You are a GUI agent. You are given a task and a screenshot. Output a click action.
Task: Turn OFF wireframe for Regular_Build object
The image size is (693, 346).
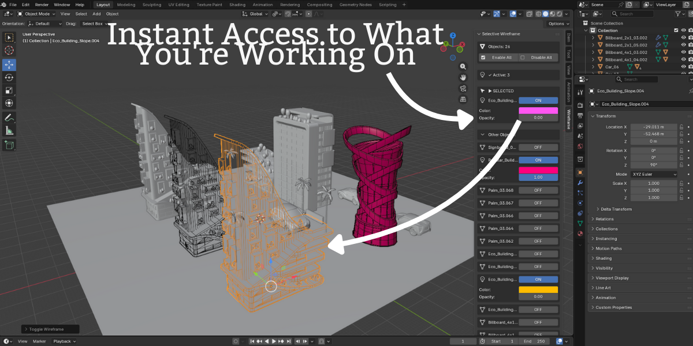pos(538,160)
